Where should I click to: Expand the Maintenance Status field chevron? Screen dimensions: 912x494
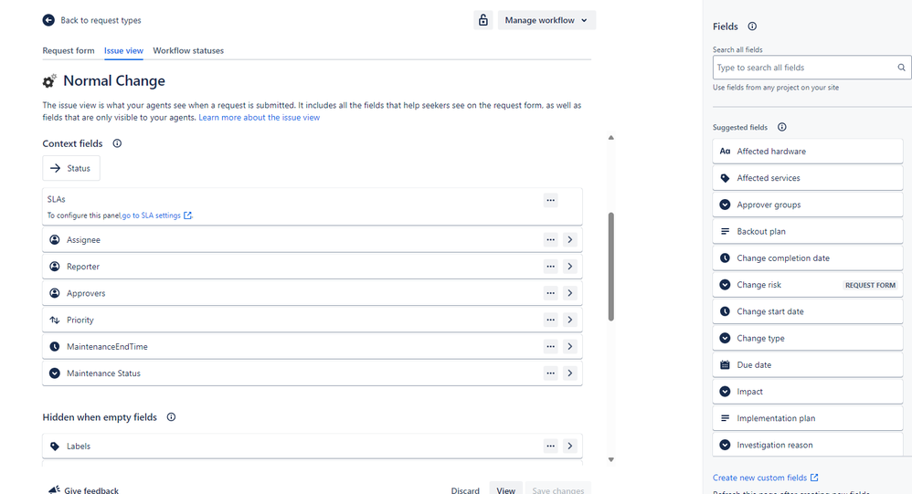(x=570, y=373)
